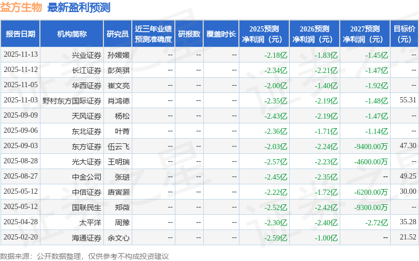Click the -6200.00万 forecast value
Screen dimensions: 419x261
(371, 192)
